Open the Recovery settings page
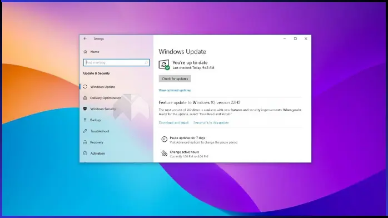 tap(97, 142)
